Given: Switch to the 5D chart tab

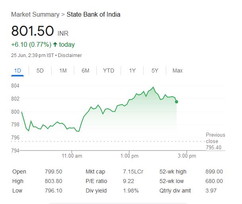Looking at the screenshot, I should (40, 71).
